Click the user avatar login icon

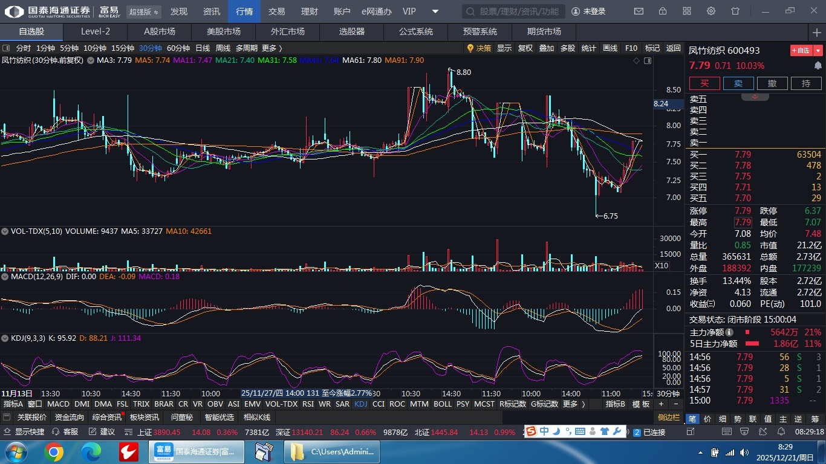click(575, 11)
